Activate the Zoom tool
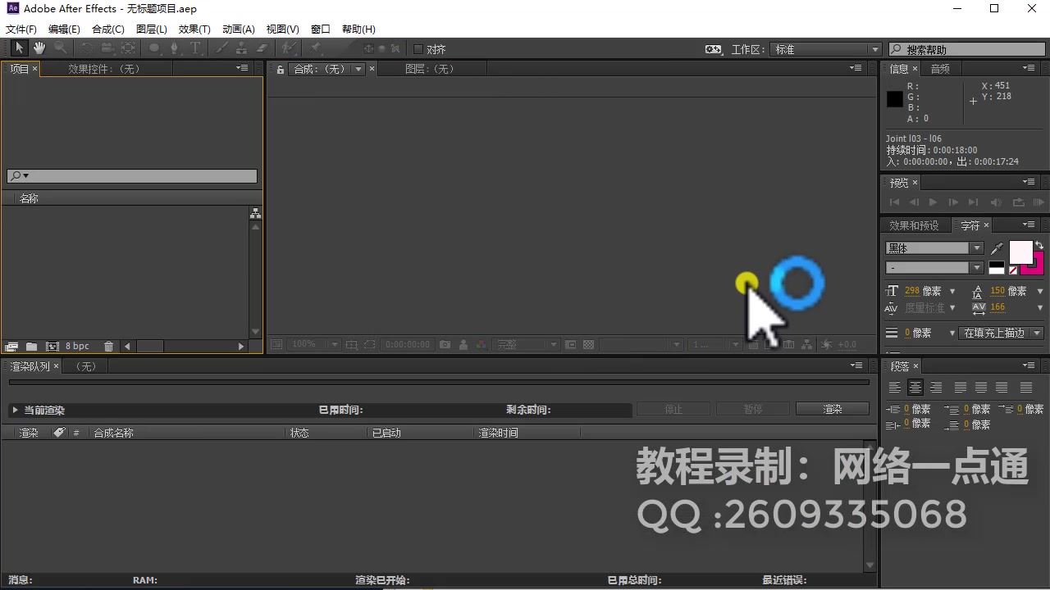This screenshot has height=590, width=1050. (x=59, y=48)
